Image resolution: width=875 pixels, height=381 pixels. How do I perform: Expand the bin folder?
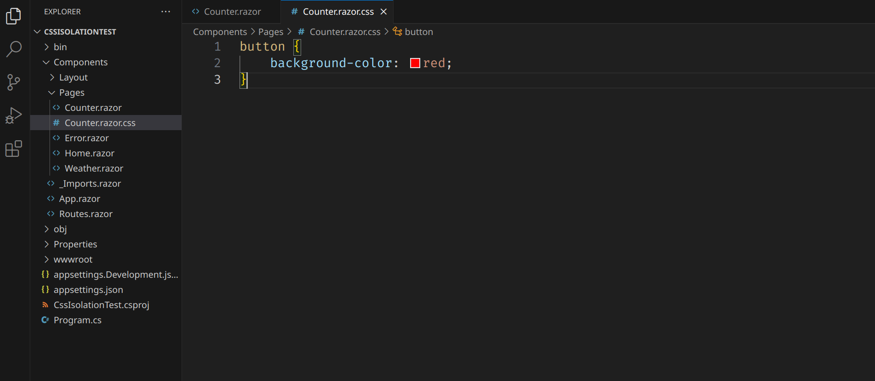click(x=106, y=47)
